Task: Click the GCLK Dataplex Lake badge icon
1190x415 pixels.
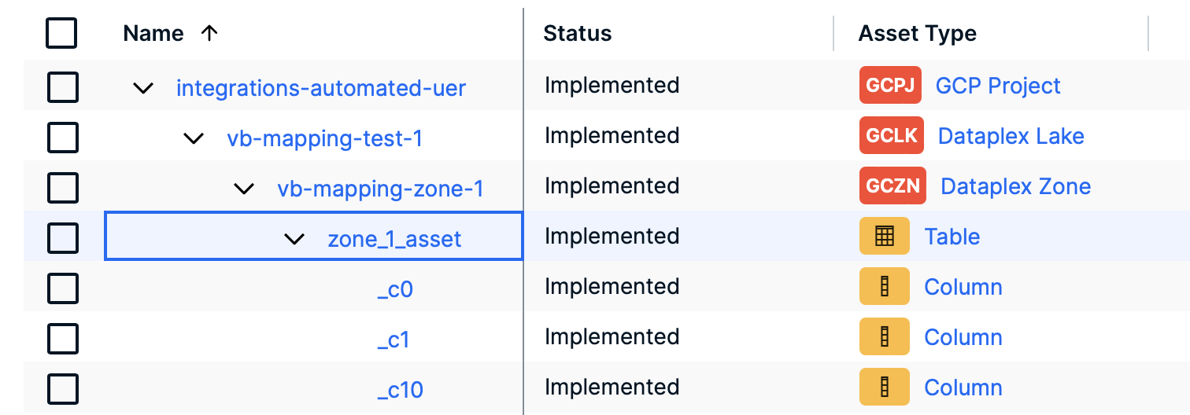Action: pyautogui.click(x=892, y=136)
